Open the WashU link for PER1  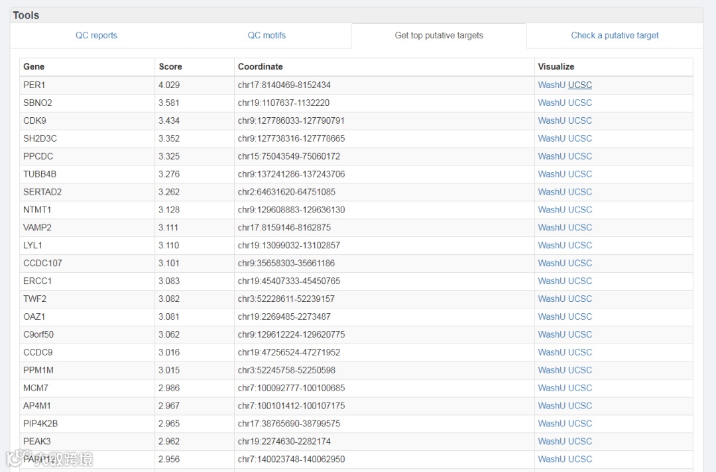point(552,85)
